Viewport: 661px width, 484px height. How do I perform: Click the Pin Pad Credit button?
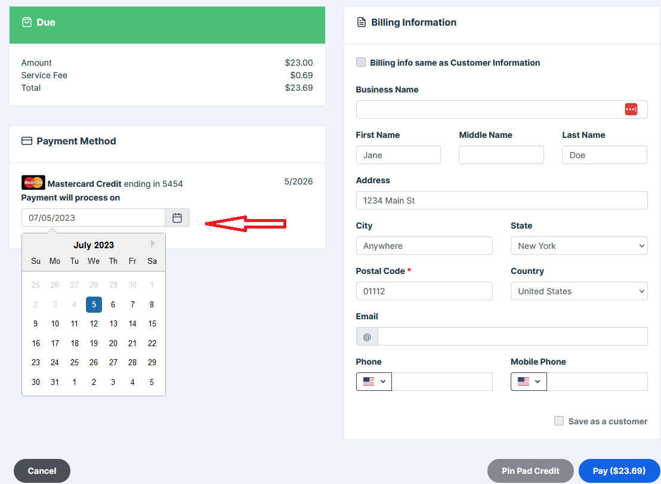click(x=530, y=471)
